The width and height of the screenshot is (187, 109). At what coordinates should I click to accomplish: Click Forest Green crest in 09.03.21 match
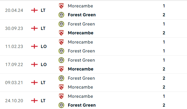pos(61,78)
